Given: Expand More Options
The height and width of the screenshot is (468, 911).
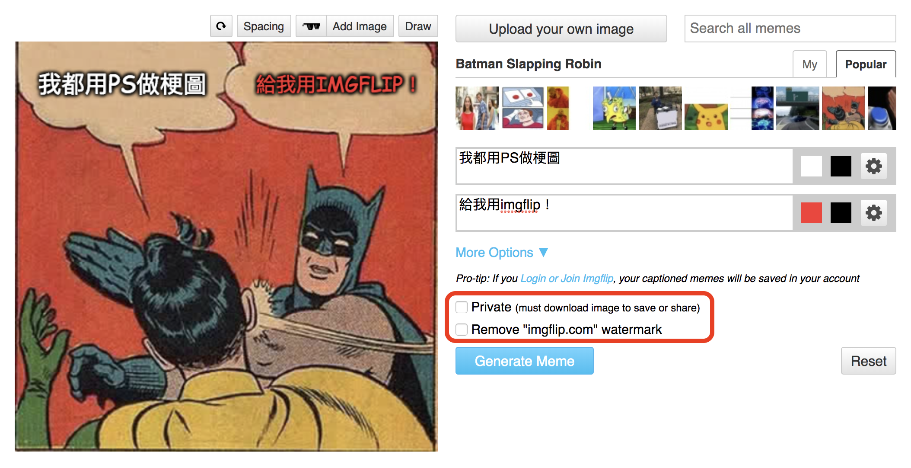Looking at the screenshot, I should [502, 252].
